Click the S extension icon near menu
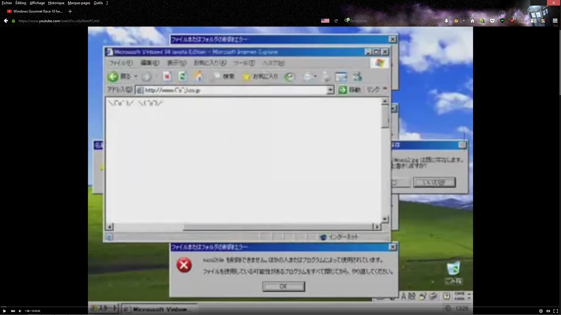 point(543,21)
